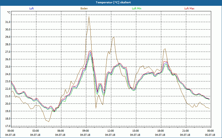Click the '22,0' y-axis value
222x138 pixels.
click(8, 89)
